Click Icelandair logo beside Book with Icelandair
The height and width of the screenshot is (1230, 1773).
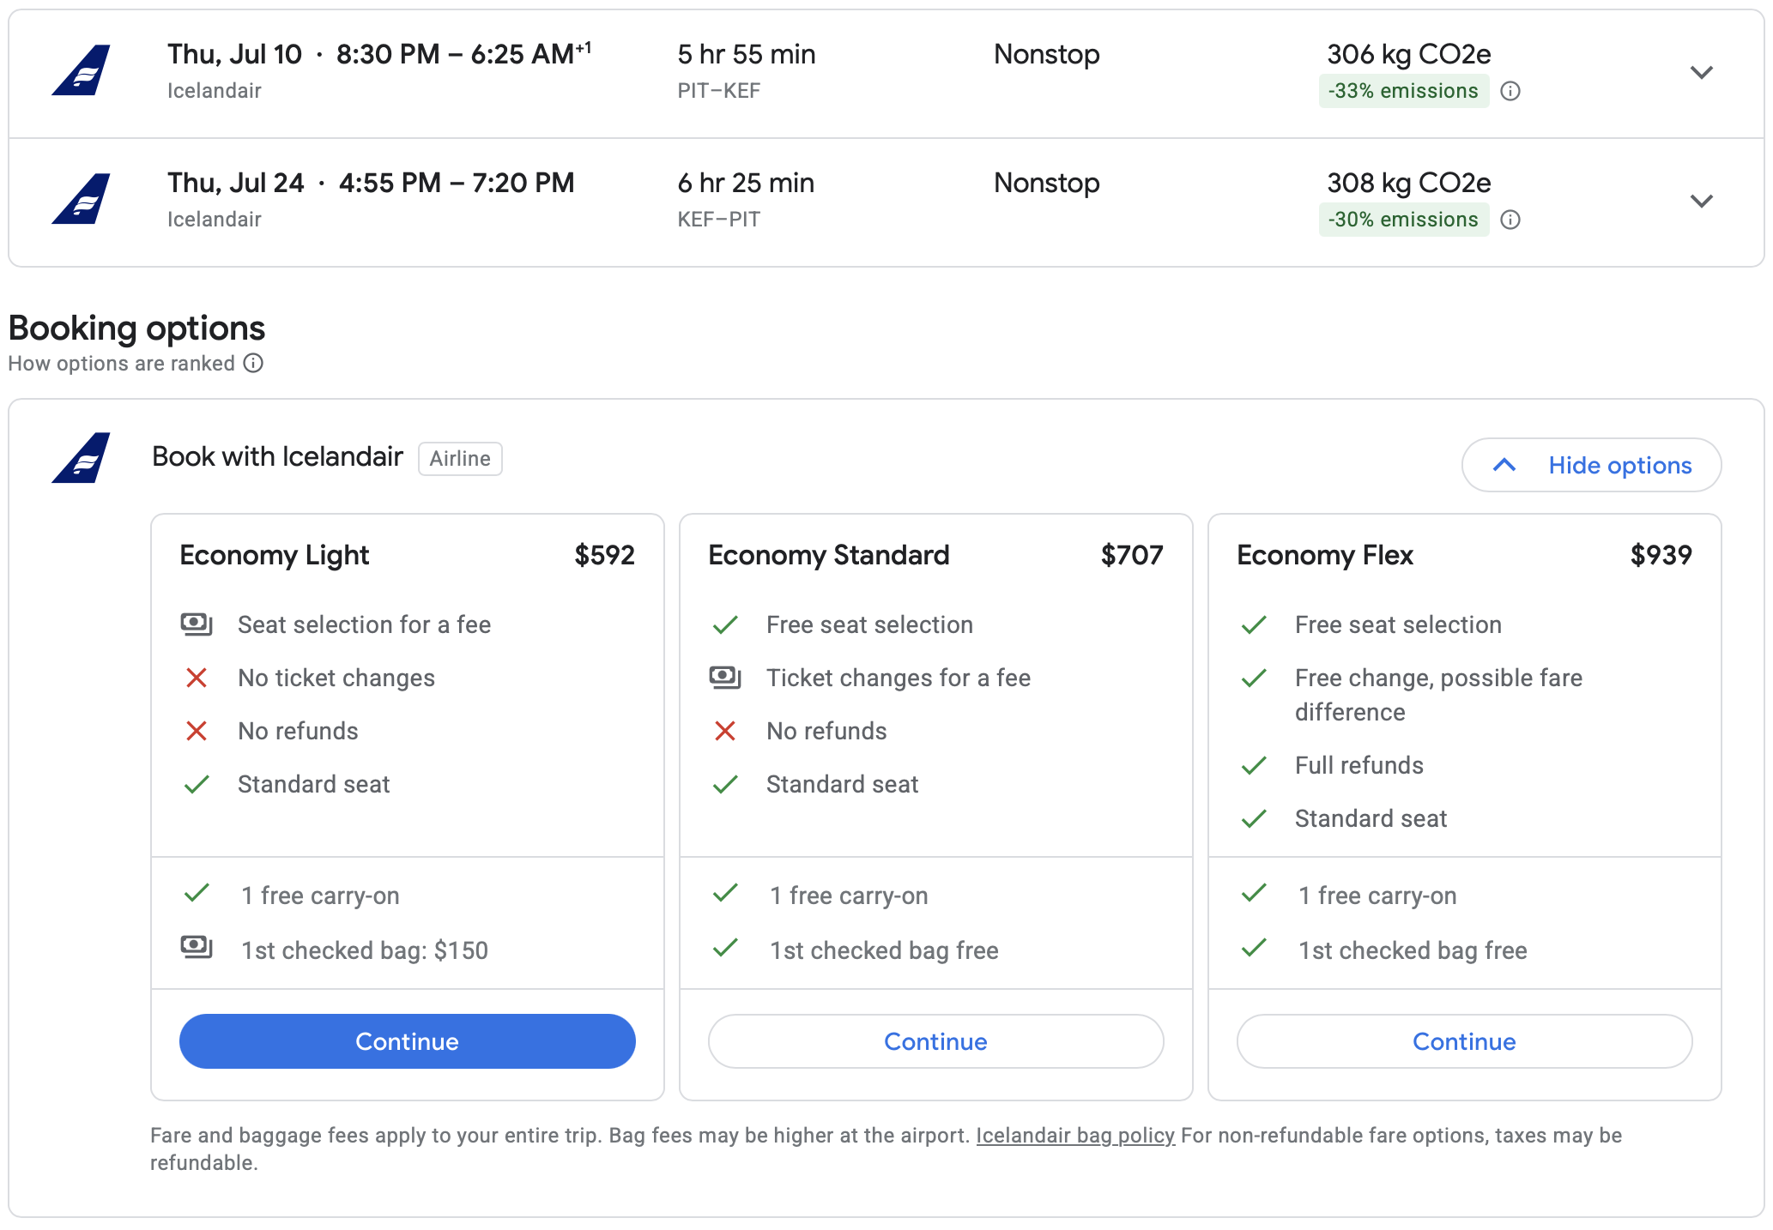(x=81, y=458)
